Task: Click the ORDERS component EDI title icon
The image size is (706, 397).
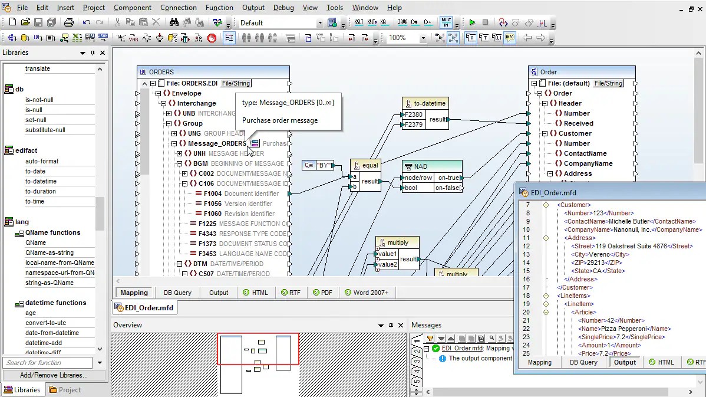Action: coord(143,72)
